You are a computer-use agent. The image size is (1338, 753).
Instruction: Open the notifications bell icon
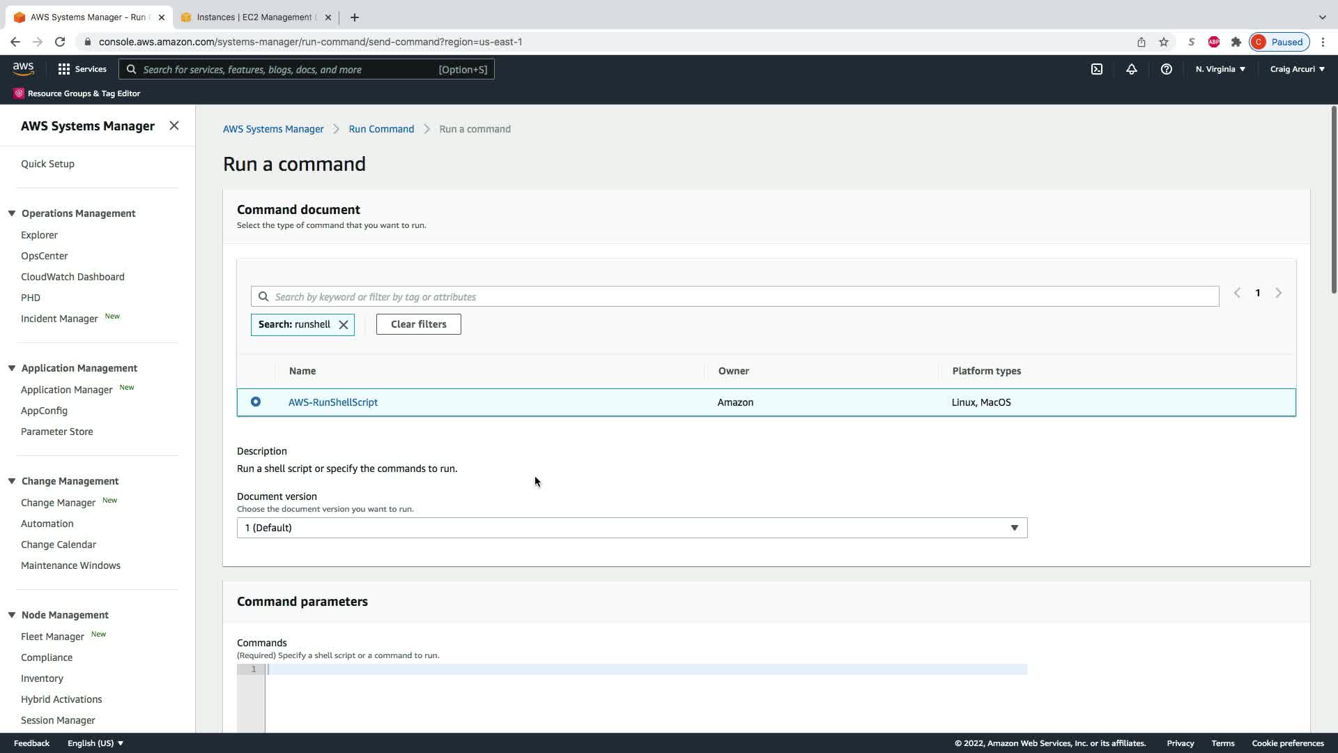[x=1131, y=69]
